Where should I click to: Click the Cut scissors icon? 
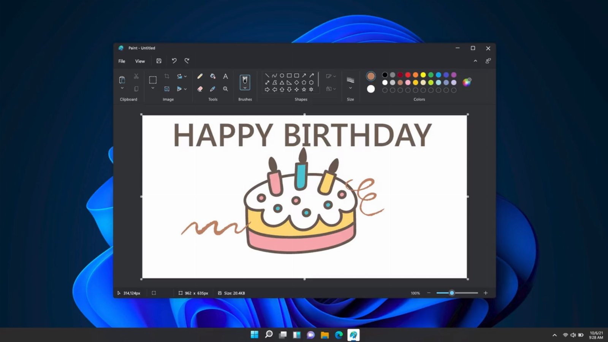136,76
